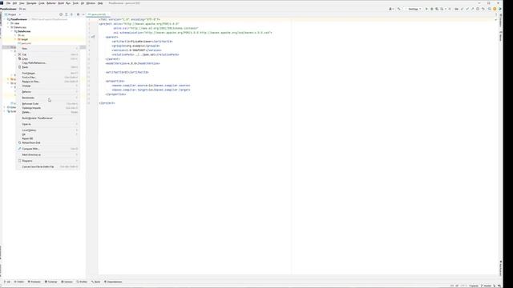Select Find in Files... entry
Screen dimensions: 513x288
[48, 78]
